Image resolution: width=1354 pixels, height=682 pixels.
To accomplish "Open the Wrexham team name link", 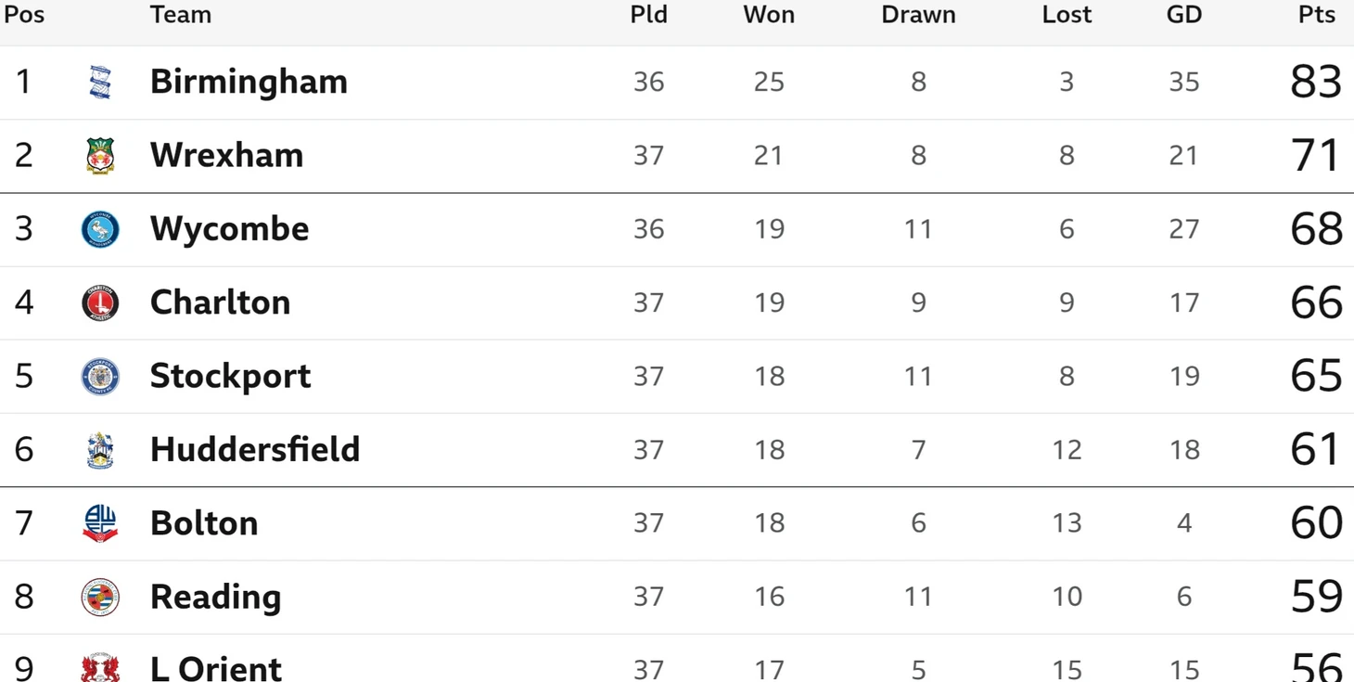I will point(226,155).
